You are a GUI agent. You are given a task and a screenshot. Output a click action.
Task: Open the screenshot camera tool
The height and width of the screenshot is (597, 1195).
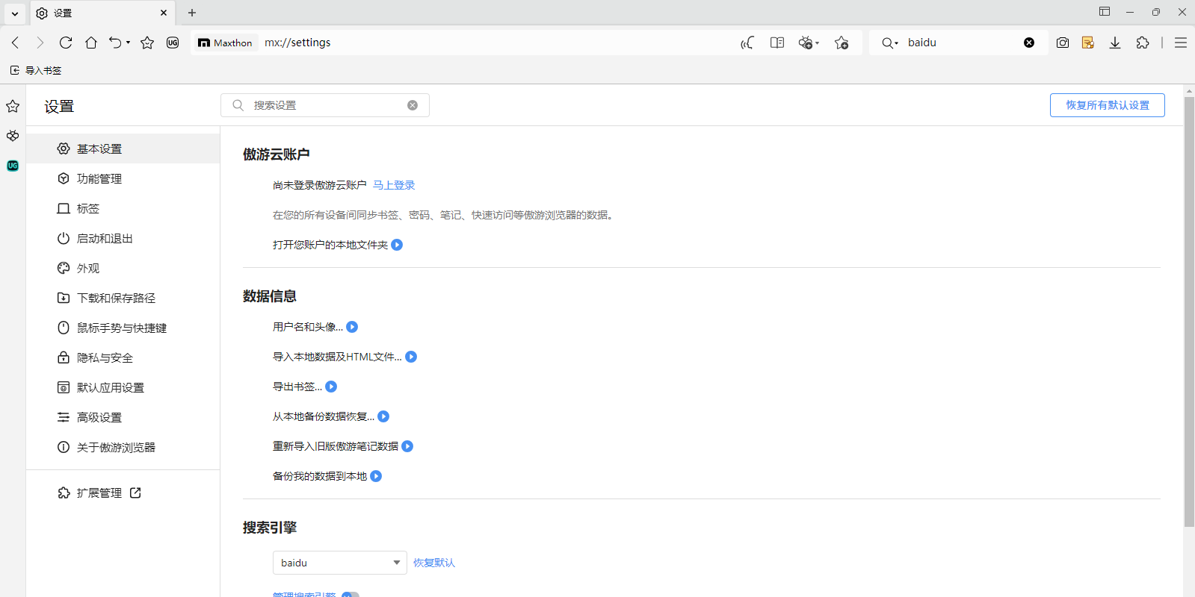pos(1062,43)
